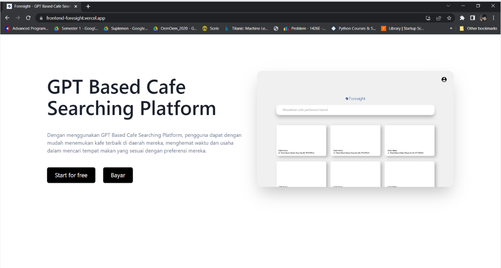Open the Python Courses bookmark
Viewport: 501px width, 268px height.
pyautogui.click(x=353, y=28)
